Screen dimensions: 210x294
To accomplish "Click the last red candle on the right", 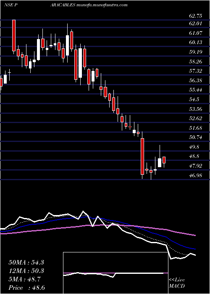I will pyautogui.click(x=164, y=160).
